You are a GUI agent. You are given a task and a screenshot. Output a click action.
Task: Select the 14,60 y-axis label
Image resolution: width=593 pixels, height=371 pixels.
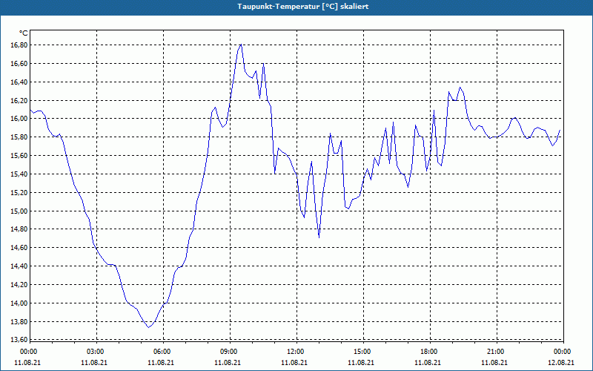click(x=19, y=248)
